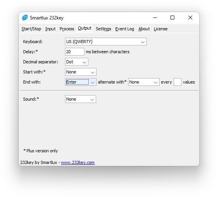
Task: Open the About tab
Action: (144, 29)
